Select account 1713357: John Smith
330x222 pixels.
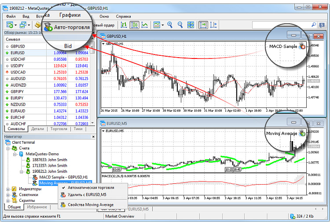point(49,166)
